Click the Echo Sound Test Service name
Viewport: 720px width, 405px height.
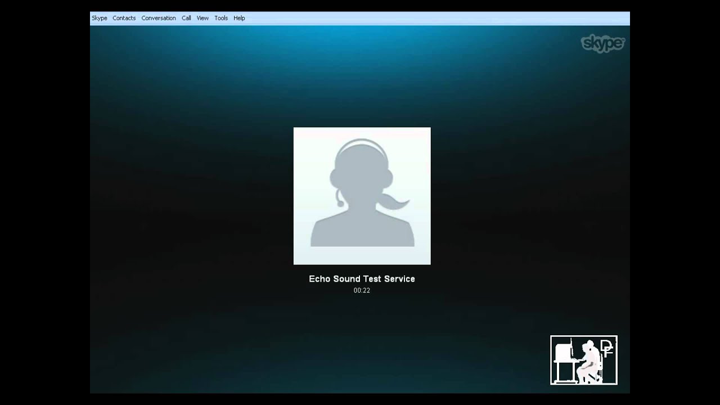362,279
